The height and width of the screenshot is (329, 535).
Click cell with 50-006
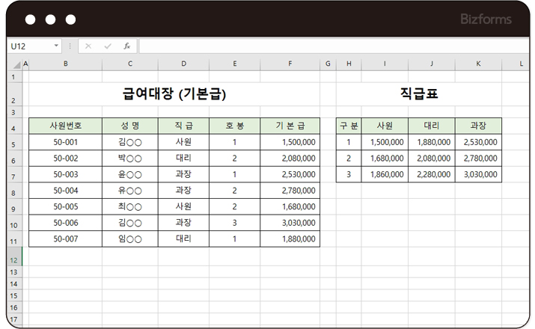[66, 223]
